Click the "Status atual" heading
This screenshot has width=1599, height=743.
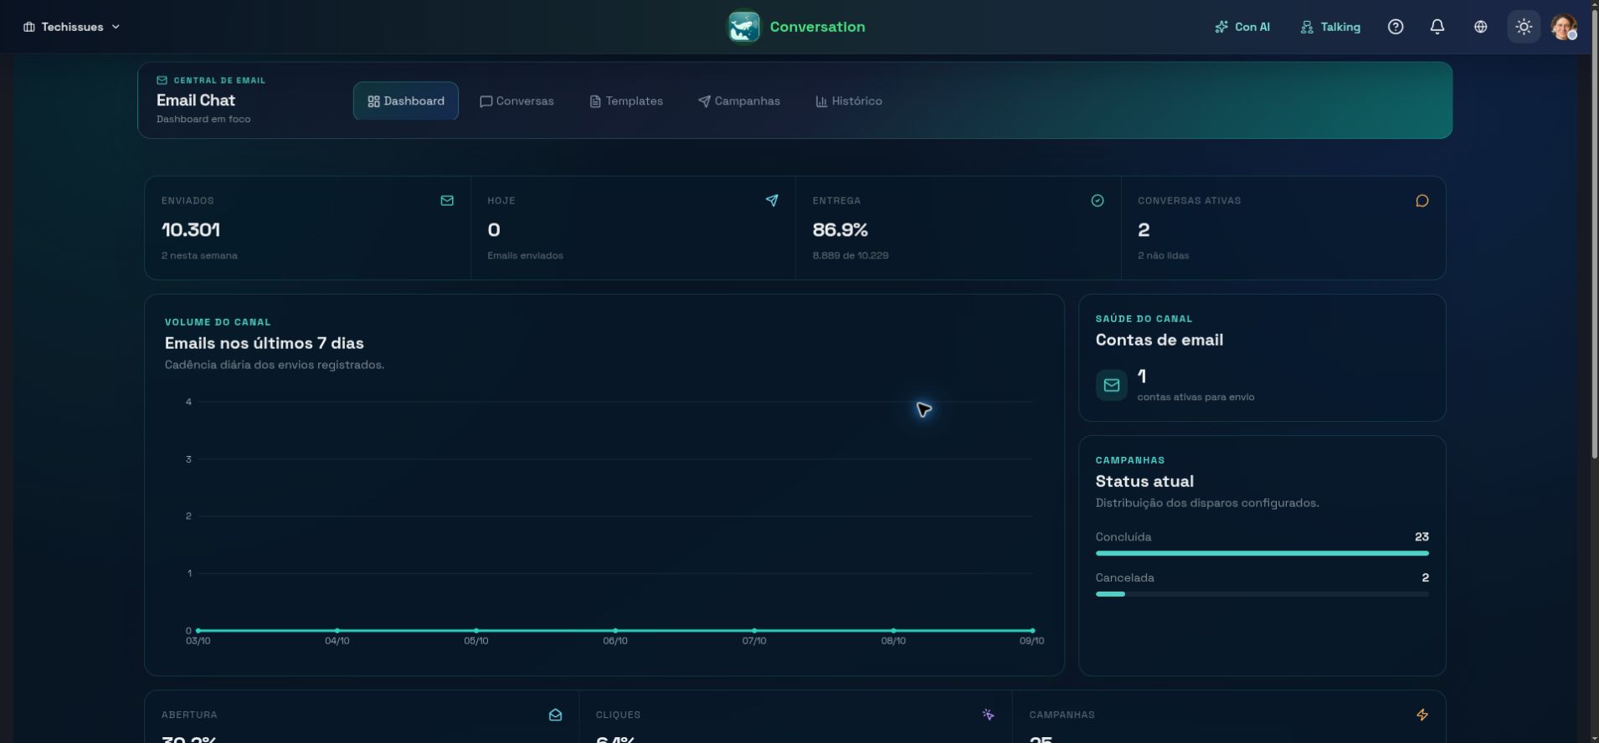click(1144, 481)
